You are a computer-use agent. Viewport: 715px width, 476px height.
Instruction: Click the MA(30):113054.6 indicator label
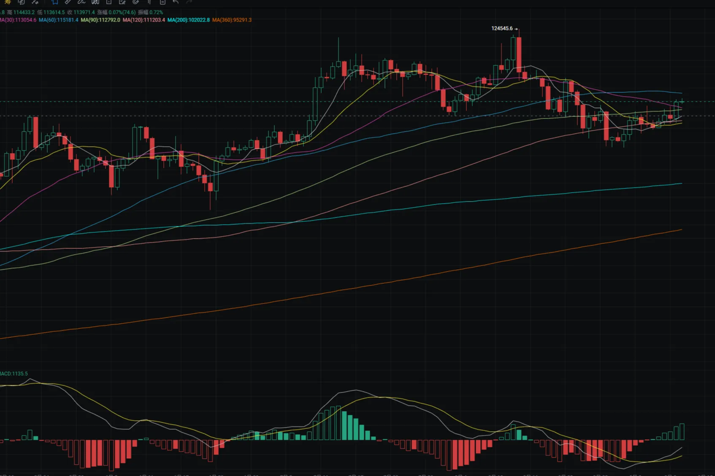18,20
